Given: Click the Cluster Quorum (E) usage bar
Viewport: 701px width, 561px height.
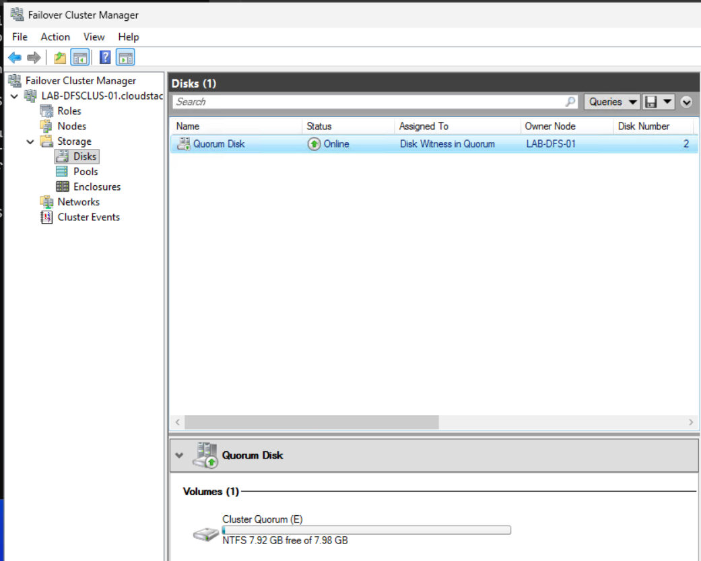Looking at the screenshot, I should (366, 530).
